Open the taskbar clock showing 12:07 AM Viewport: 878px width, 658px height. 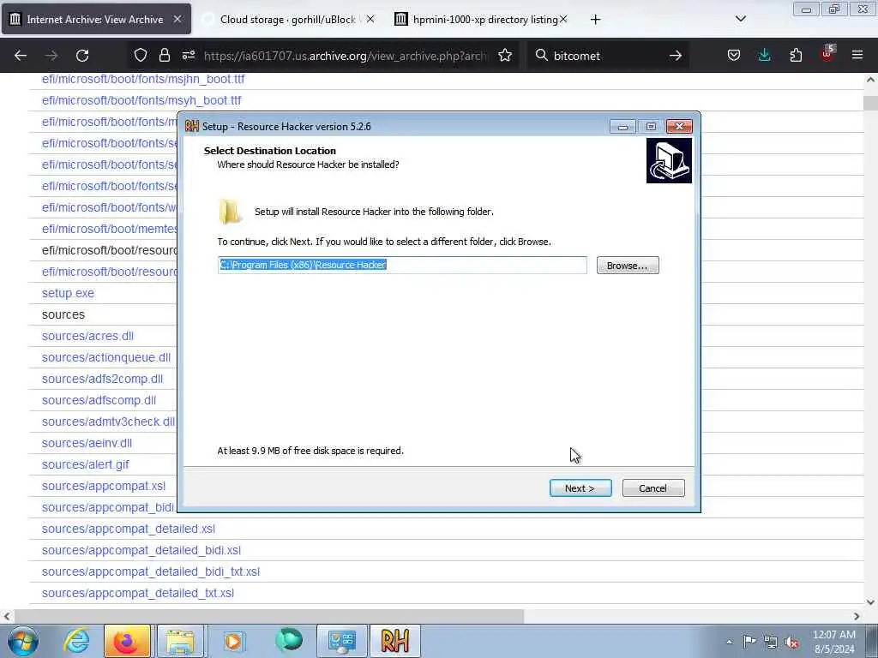tap(833, 641)
